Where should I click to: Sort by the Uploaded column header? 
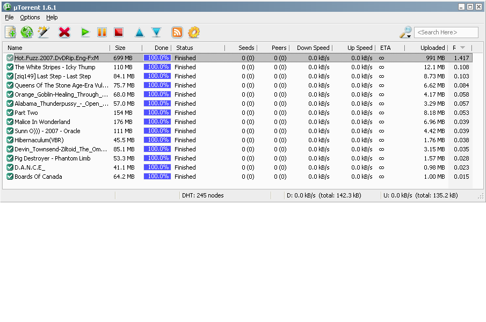click(426, 48)
